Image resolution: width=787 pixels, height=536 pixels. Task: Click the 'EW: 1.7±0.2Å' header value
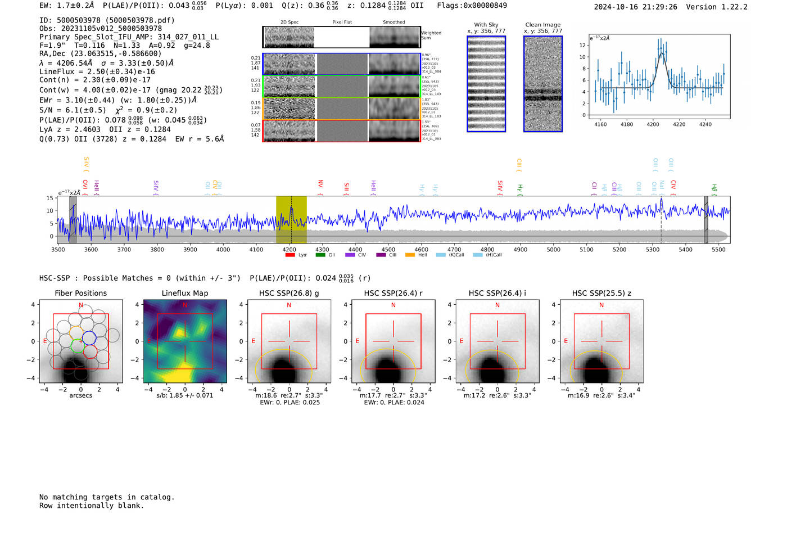tap(67, 6)
